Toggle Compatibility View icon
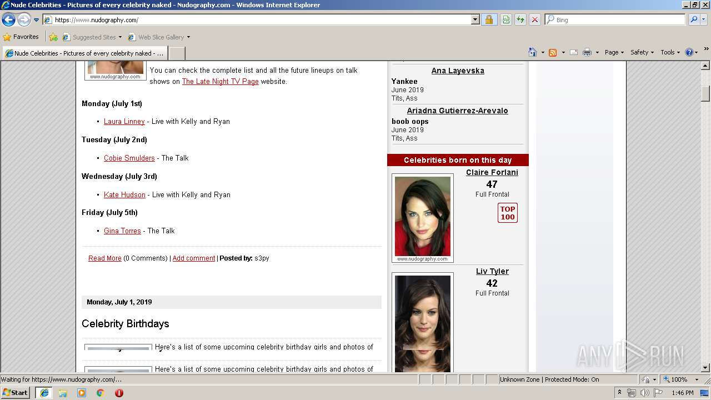The height and width of the screenshot is (400, 711). coord(506,20)
